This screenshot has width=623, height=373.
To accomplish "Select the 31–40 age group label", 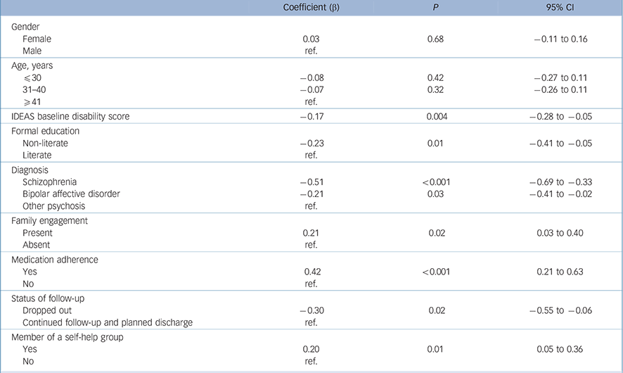I will click(35, 90).
